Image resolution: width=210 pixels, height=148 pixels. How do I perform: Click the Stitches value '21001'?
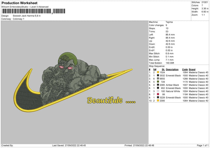[205, 2]
